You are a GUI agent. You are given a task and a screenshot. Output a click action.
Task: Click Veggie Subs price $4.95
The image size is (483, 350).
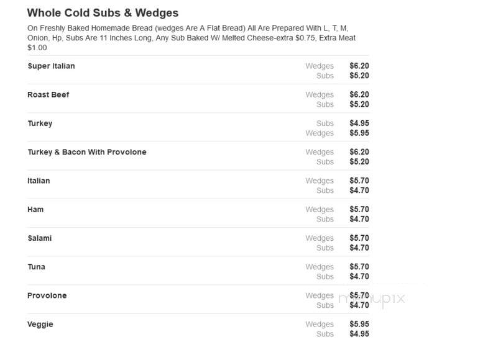[x=359, y=334]
